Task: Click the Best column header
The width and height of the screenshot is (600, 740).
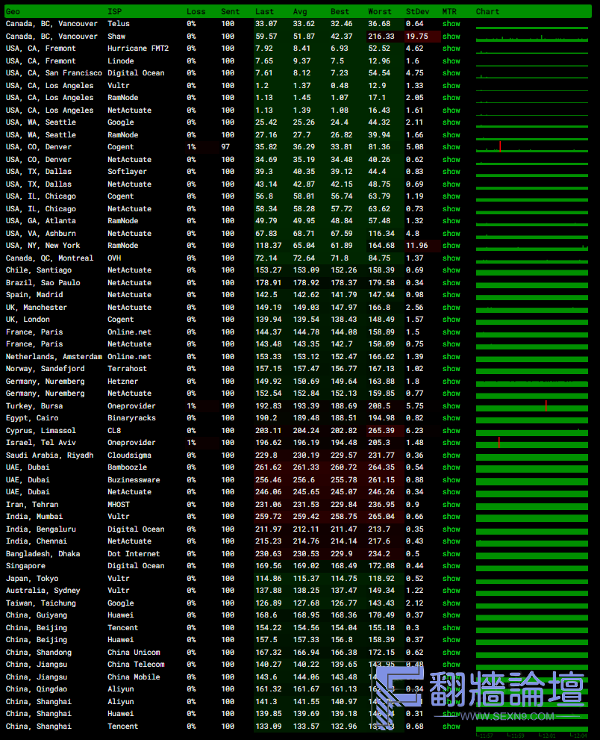Action: click(x=340, y=11)
